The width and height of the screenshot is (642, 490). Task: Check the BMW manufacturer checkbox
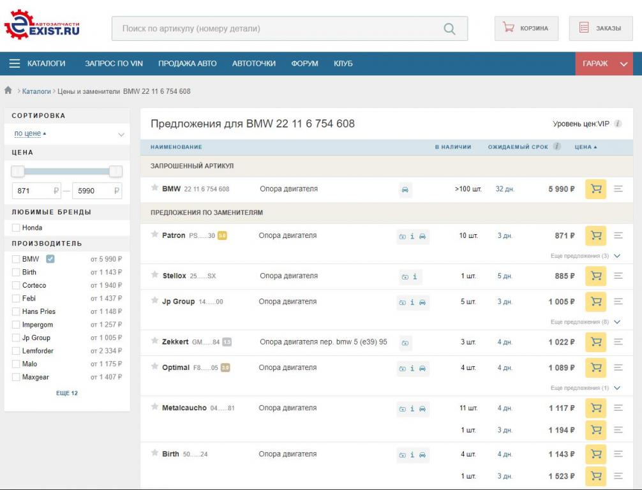pos(16,259)
